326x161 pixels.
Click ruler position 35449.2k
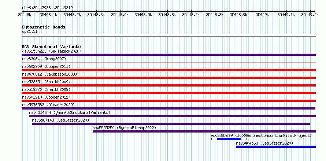[310, 15]
